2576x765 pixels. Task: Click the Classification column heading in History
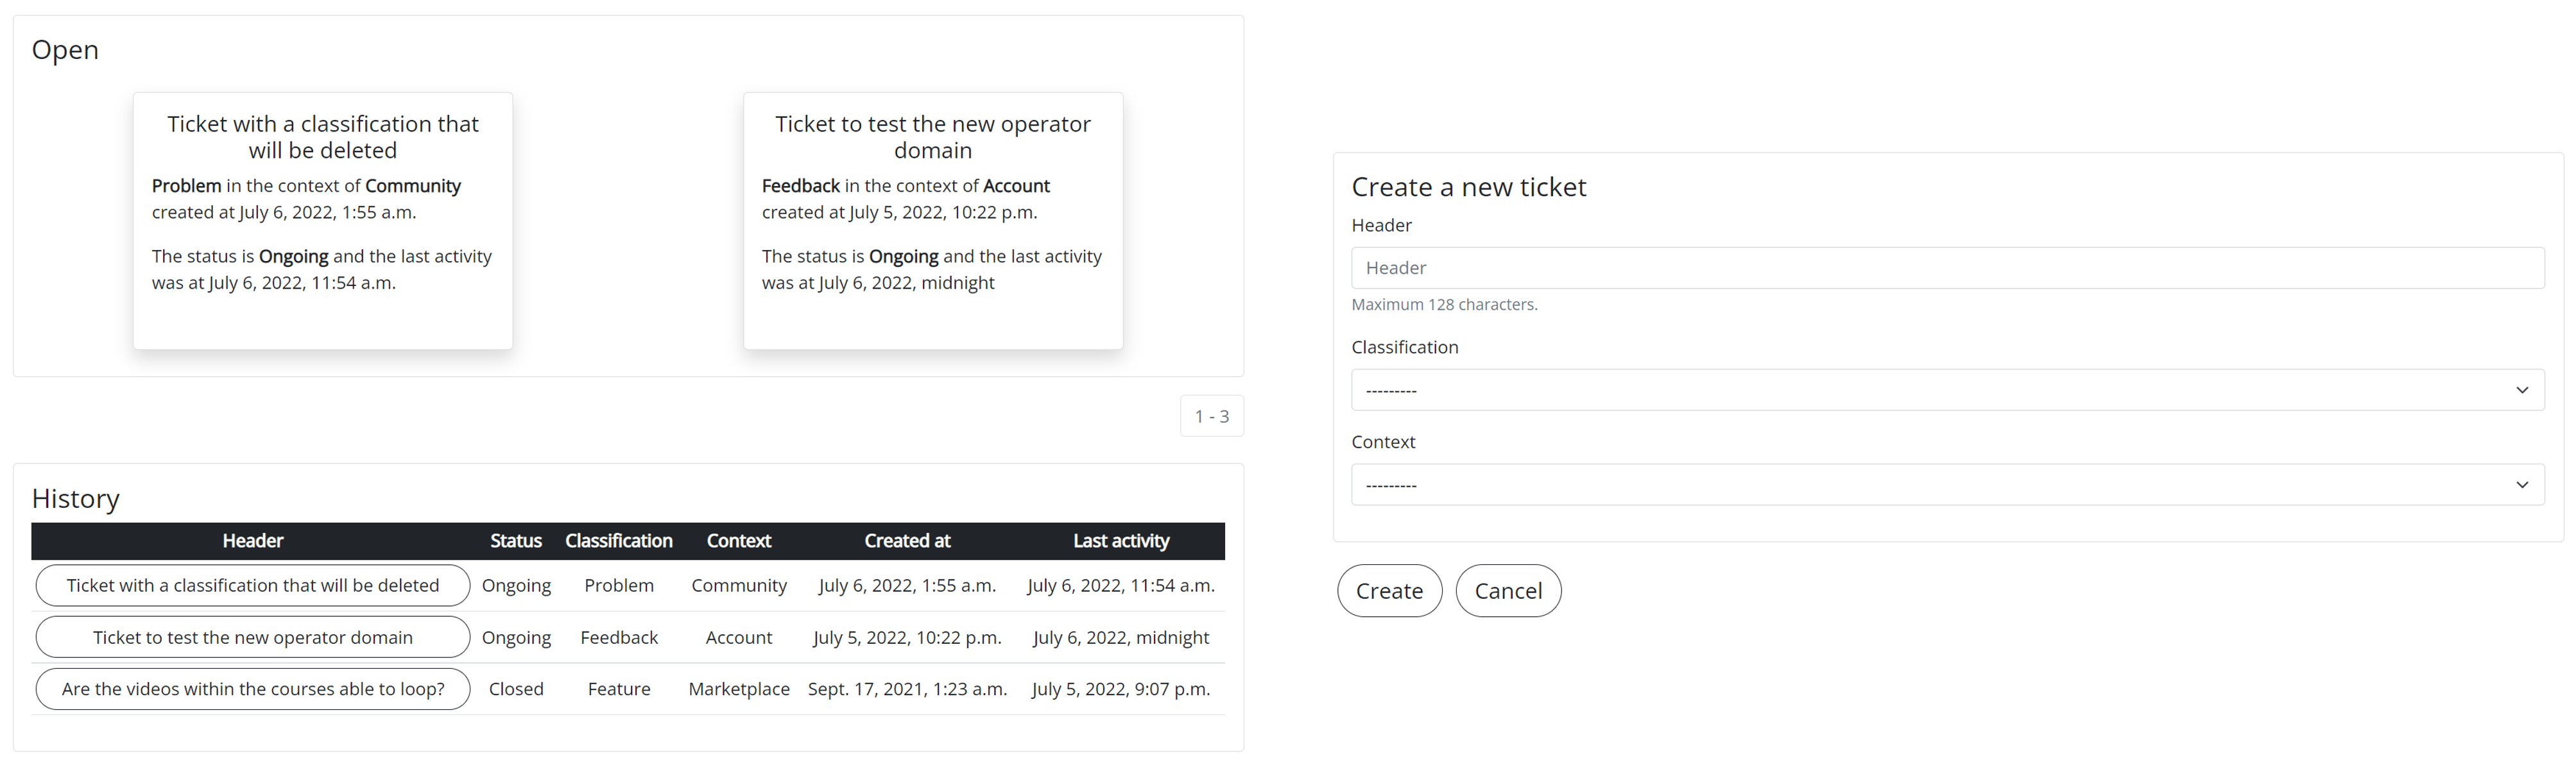tap(619, 541)
